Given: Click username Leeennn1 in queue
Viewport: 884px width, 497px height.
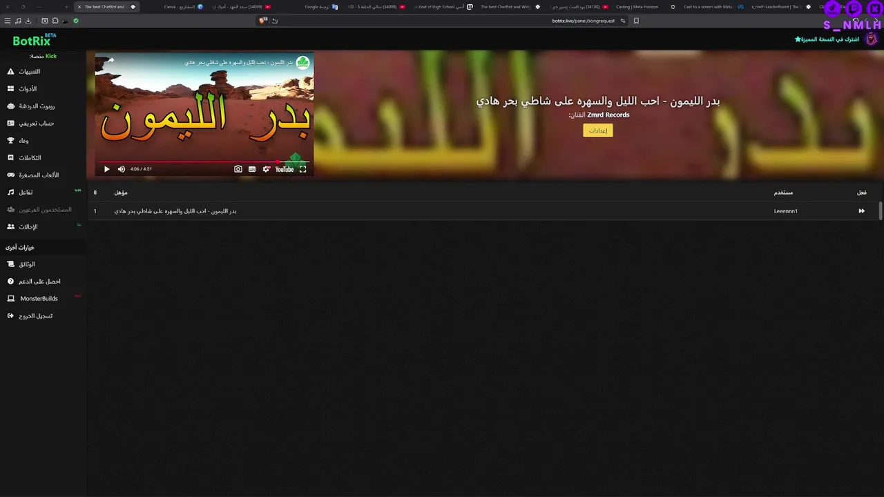Looking at the screenshot, I should pyautogui.click(x=785, y=211).
